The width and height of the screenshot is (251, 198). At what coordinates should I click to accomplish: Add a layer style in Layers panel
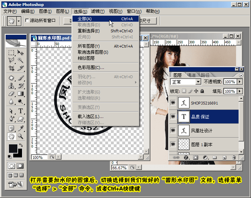pyautogui.click(x=186, y=158)
